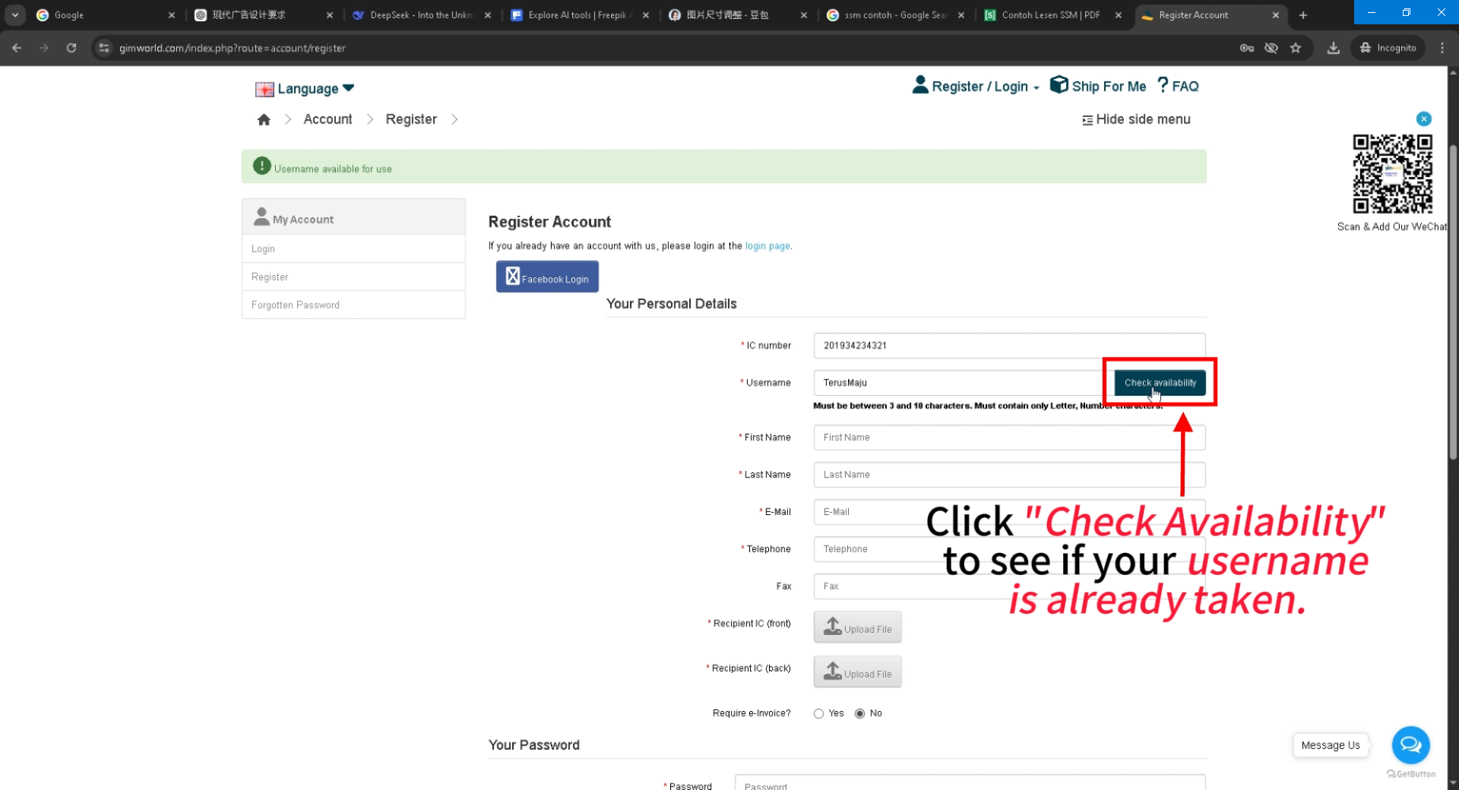Click the Check availability button

click(x=1160, y=383)
